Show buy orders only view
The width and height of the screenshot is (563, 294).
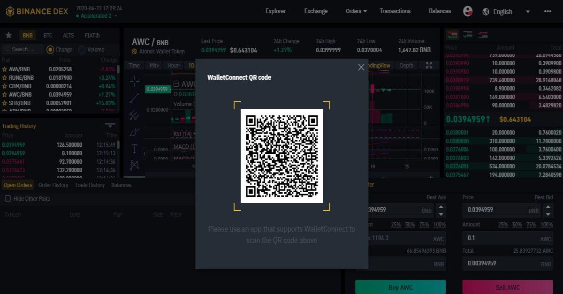pyautogui.click(x=468, y=35)
